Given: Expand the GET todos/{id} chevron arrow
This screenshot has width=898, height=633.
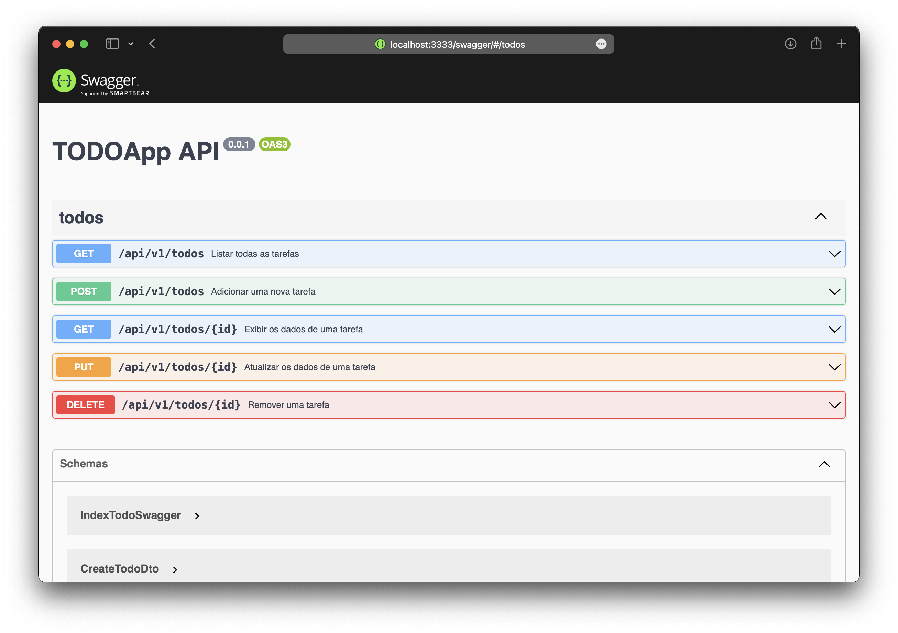Looking at the screenshot, I should coord(834,329).
